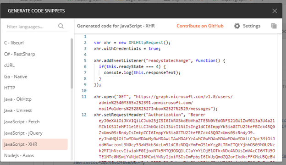This screenshot has height=165, width=286.
Task: Select Java - Unirest snippet
Action: (18, 110)
